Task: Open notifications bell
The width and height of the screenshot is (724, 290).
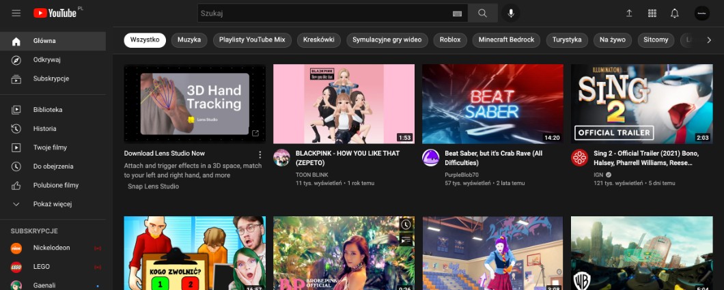Action: [x=675, y=14]
